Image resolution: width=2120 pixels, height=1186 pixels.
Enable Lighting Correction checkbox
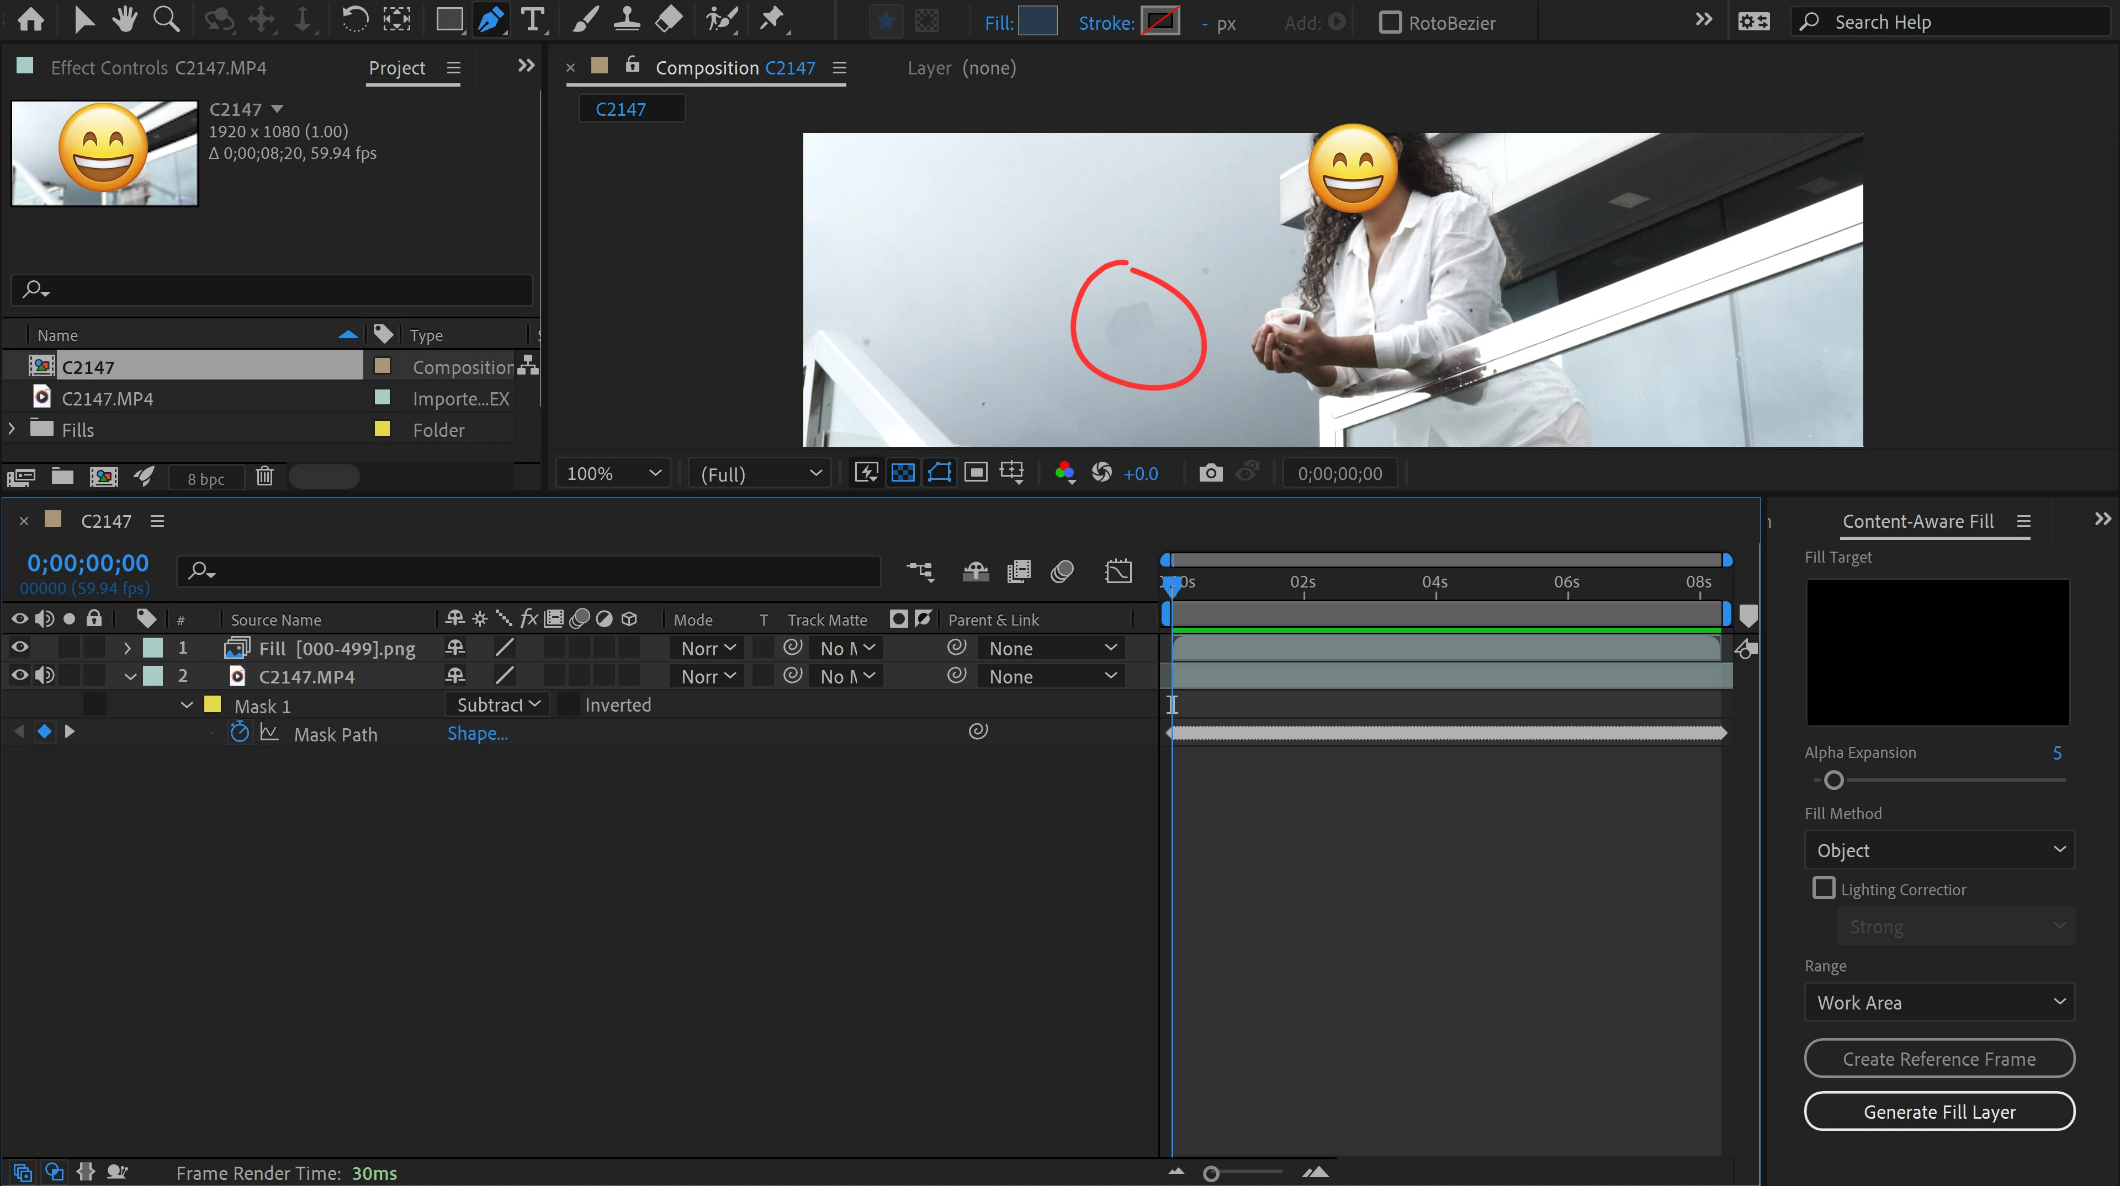pos(1824,888)
